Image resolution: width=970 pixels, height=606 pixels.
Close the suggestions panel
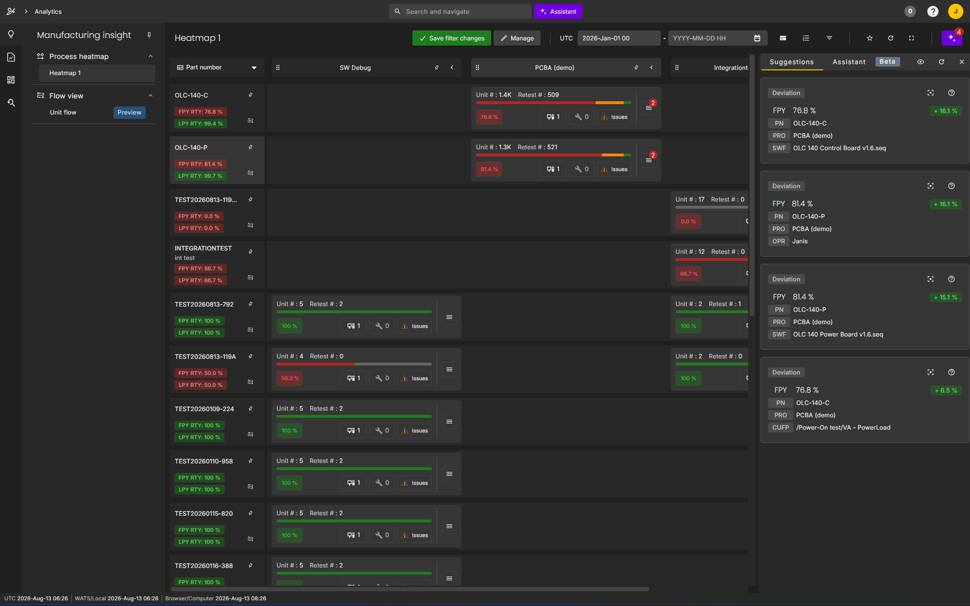pos(962,62)
